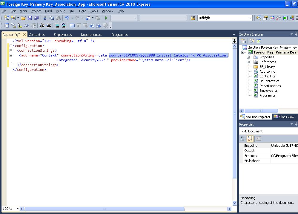
Task: Click the Start Page toolbar icon
Action: 285,18
